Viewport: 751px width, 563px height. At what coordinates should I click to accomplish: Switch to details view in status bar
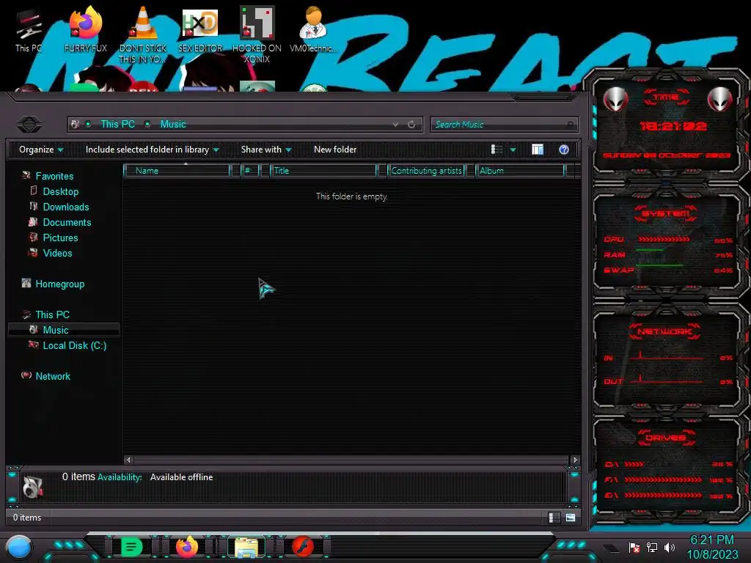pos(554,518)
